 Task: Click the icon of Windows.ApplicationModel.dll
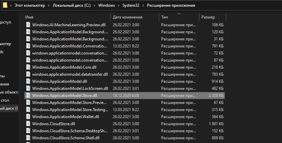[x=28, y=81]
